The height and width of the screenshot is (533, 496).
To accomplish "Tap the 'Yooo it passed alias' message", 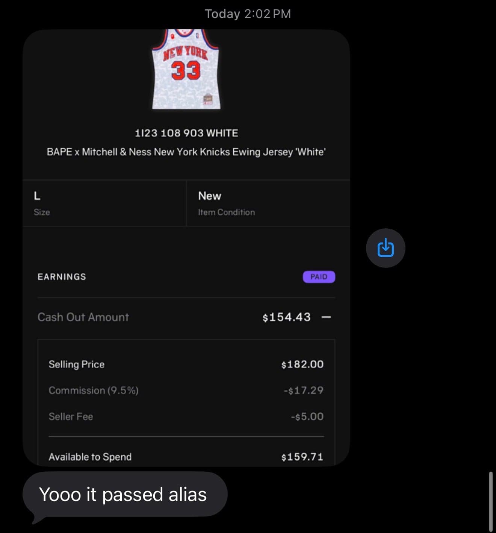I will [123, 494].
